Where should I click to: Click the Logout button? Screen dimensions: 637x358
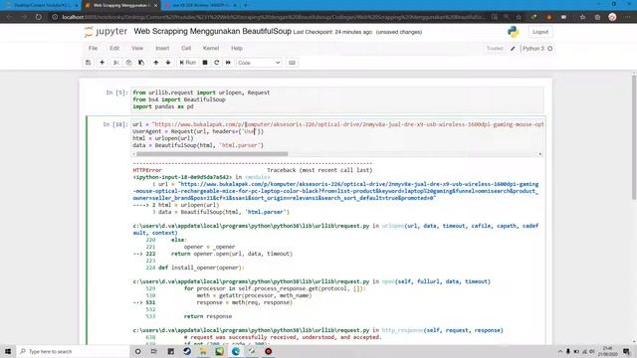540,32
